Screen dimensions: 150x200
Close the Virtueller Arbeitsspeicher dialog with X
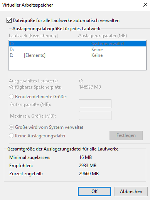tap(145, 5)
